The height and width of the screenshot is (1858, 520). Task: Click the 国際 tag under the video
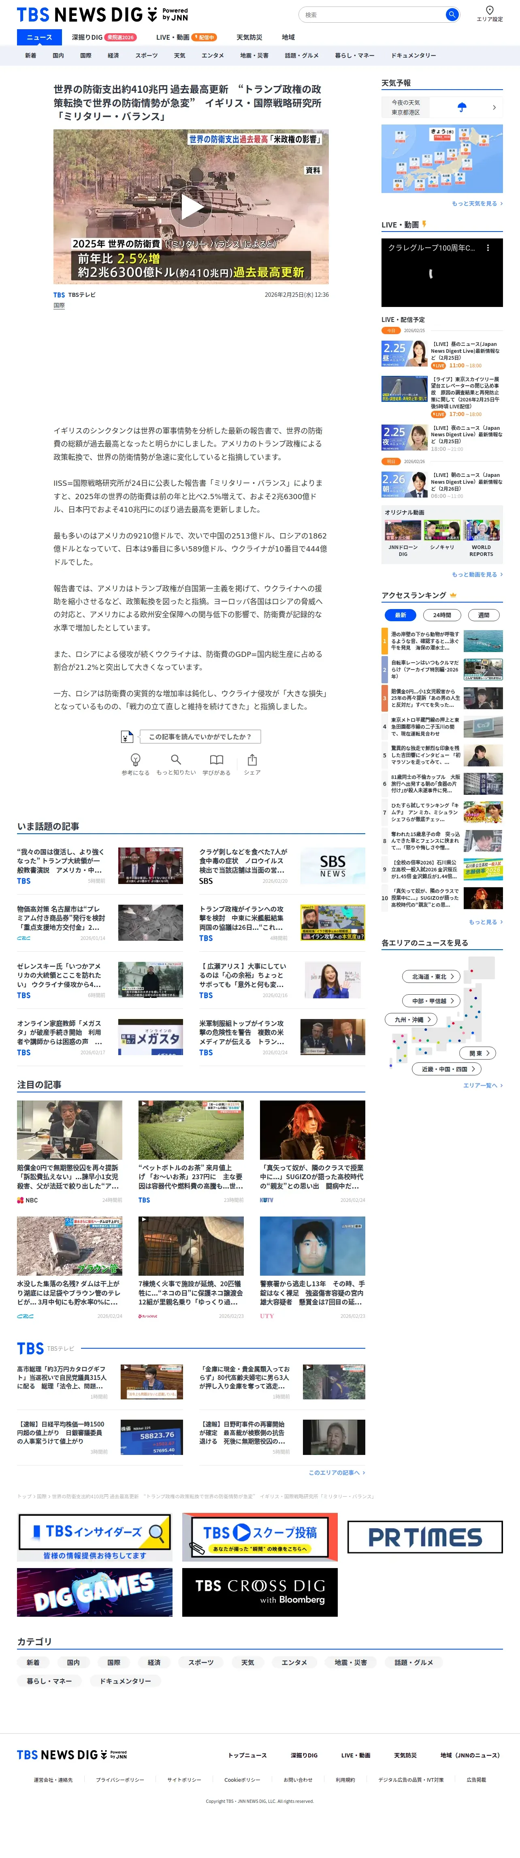pyautogui.click(x=59, y=306)
